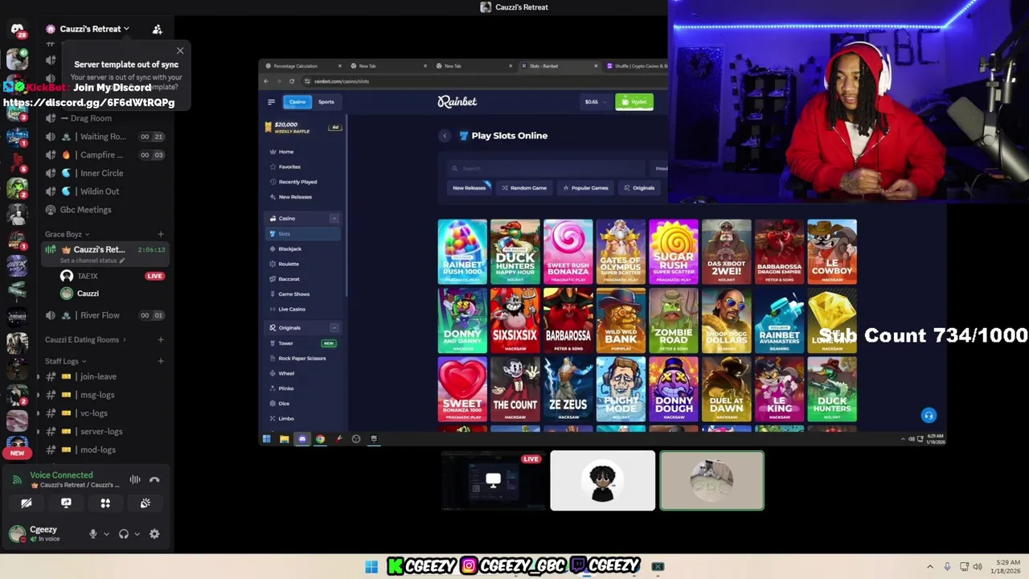
Task: Click the slots Search field
Action: pos(547,168)
